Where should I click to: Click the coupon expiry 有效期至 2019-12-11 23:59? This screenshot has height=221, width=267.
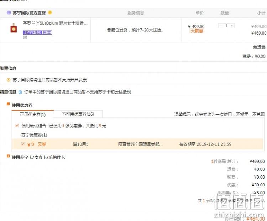[205, 144]
